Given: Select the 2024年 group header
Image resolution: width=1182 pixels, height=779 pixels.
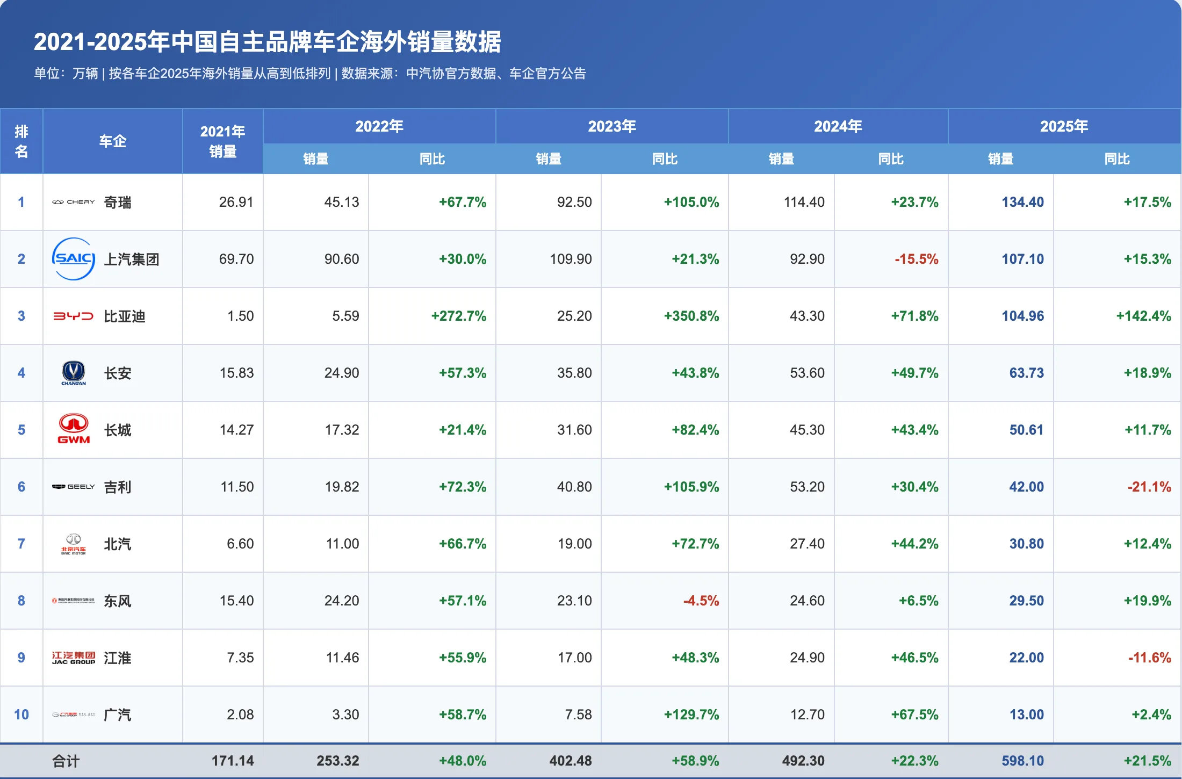Looking at the screenshot, I should click(838, 126).
